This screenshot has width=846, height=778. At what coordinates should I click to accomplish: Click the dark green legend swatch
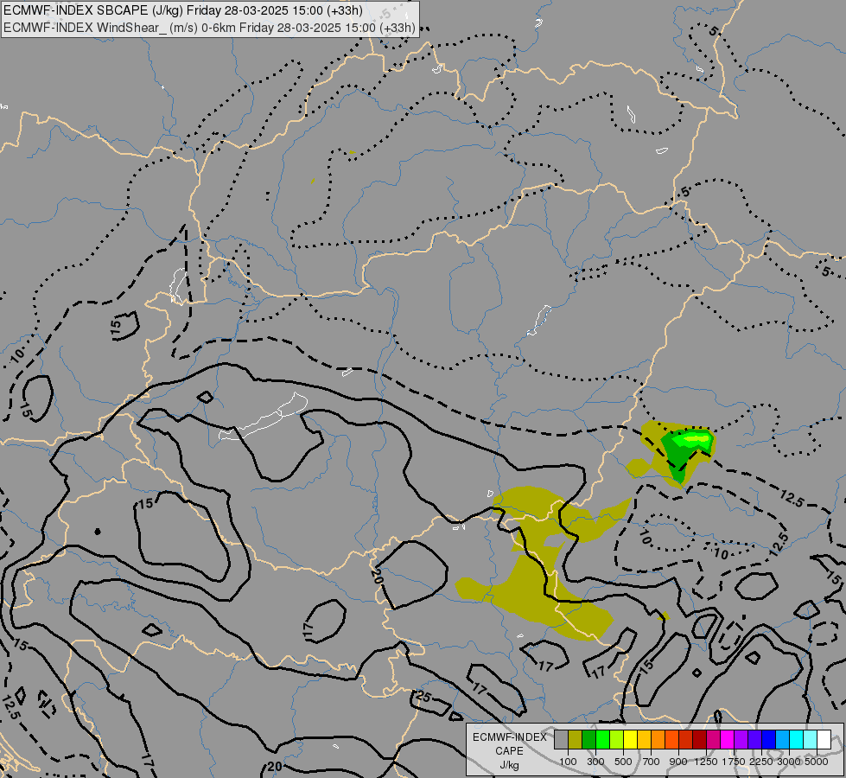coord(588,739)
